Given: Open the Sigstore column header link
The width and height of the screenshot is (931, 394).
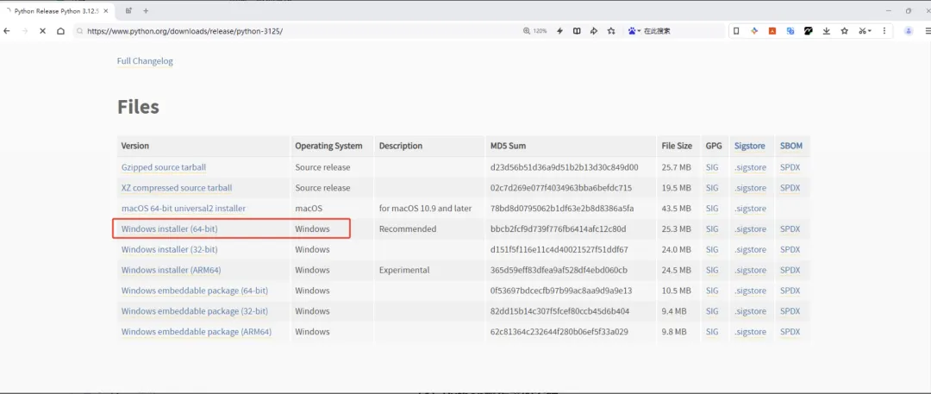Looking at the screenshot, I should pos(749,146).
